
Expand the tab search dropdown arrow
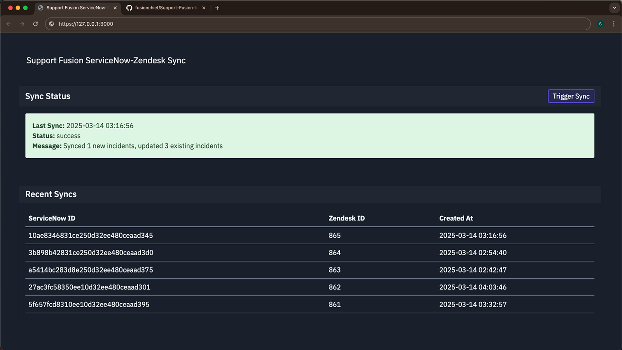click(x=614, y=8)
